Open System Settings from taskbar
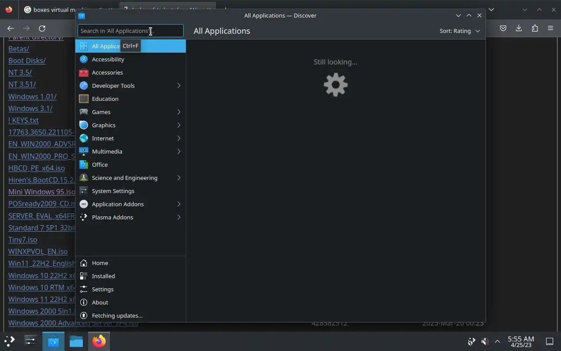This screenshot has height=351, width=561. coord(30,341)
